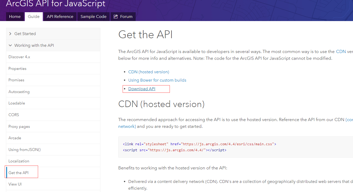
Task: Go to the CORS guide page
Action: [x=53, y=115]
